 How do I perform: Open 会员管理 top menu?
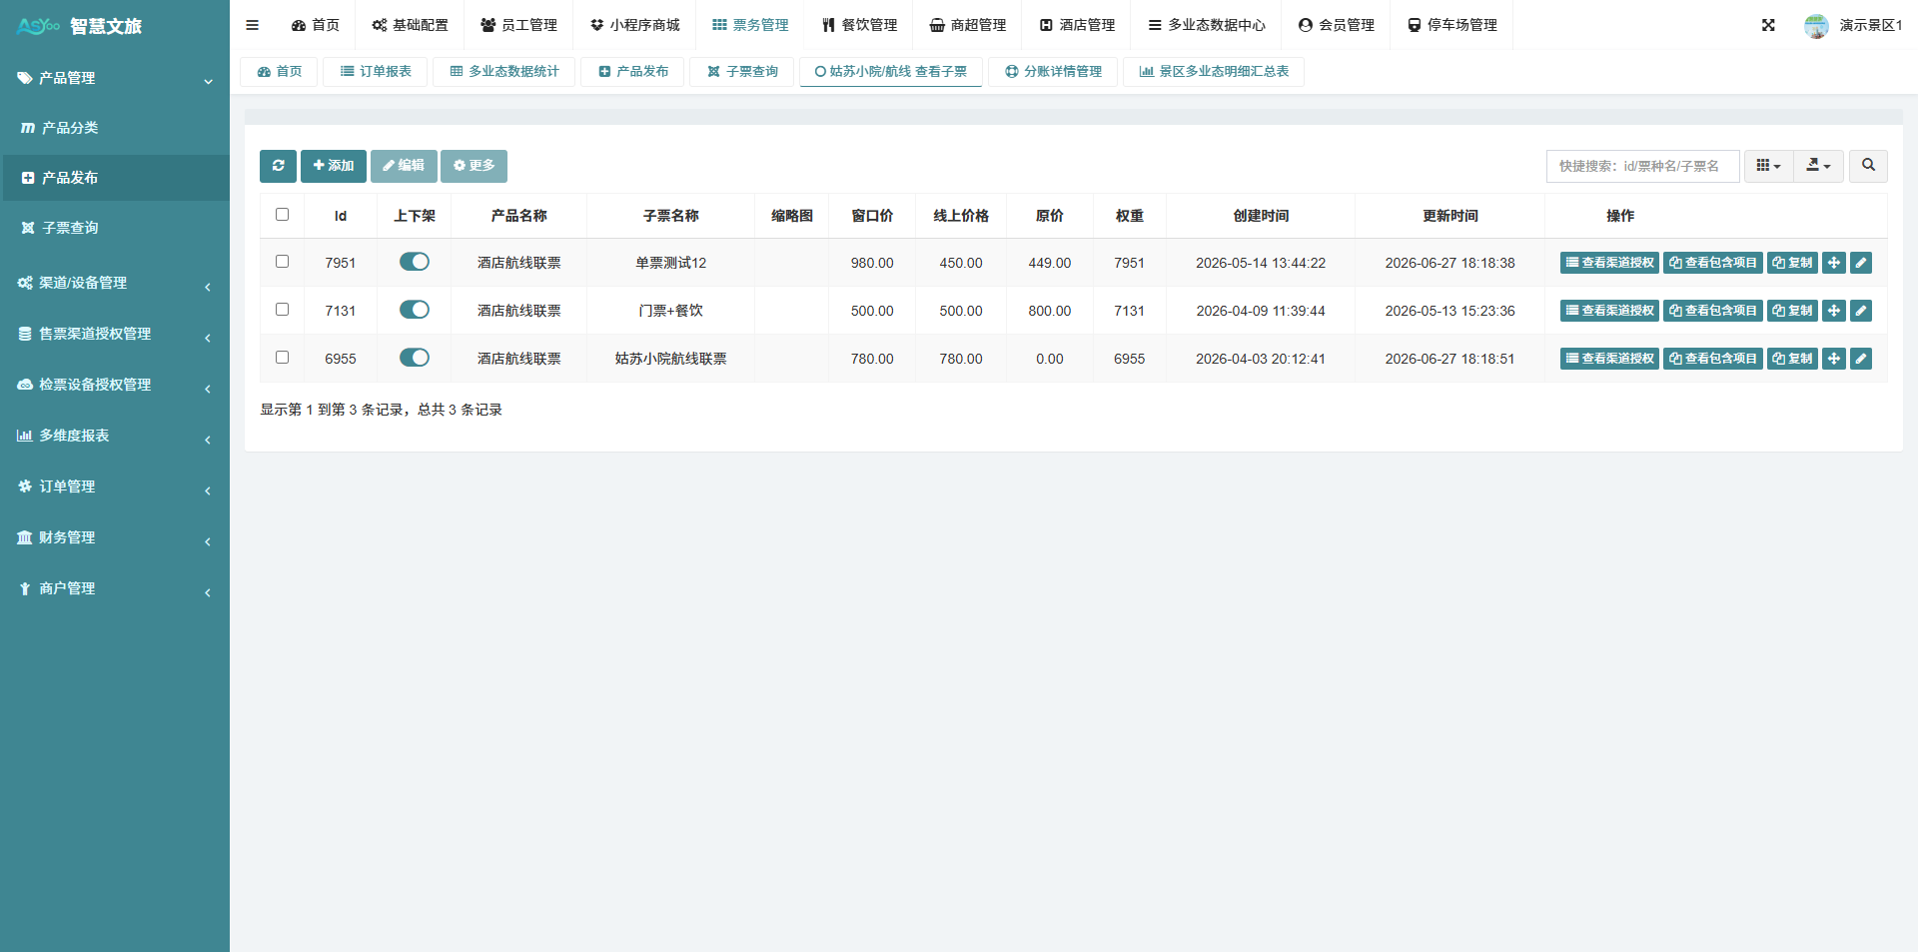1337,25
